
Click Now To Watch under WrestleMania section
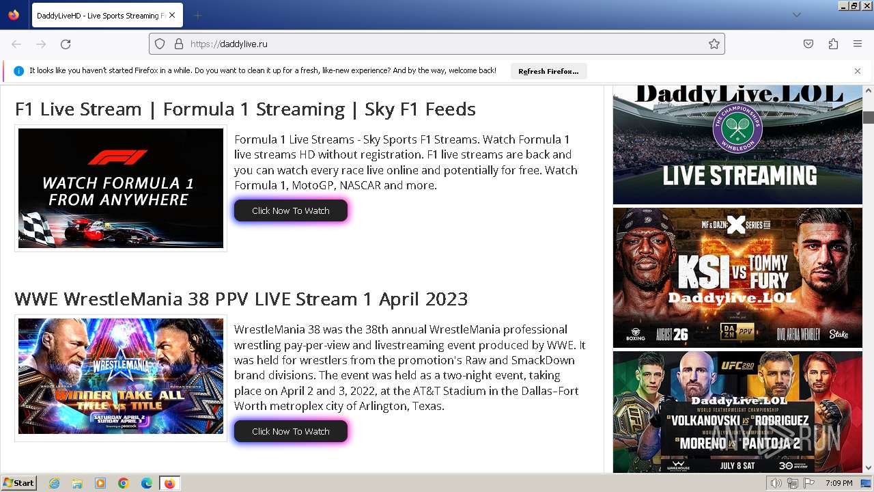click(291, 431)
